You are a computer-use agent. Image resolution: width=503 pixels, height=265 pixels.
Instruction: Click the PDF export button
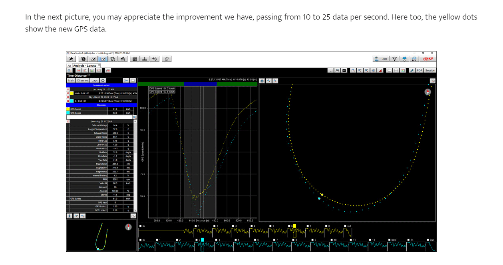419,71
